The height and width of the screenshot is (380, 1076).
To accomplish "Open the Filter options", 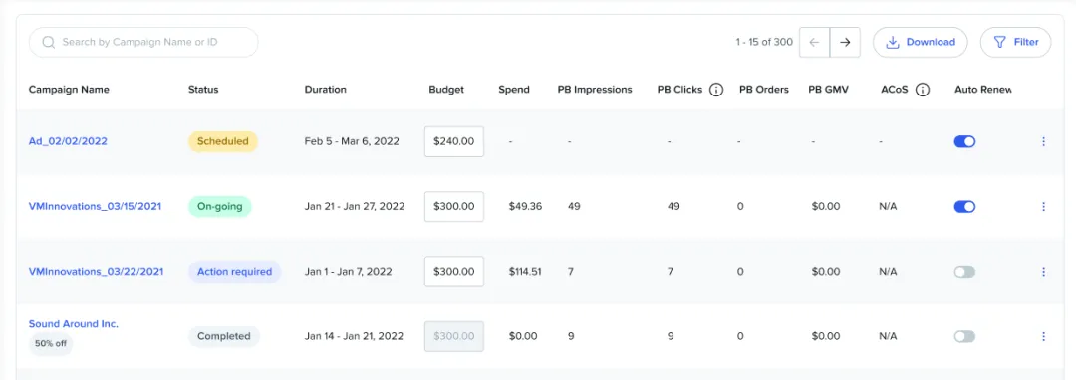I will (1015, 43).
